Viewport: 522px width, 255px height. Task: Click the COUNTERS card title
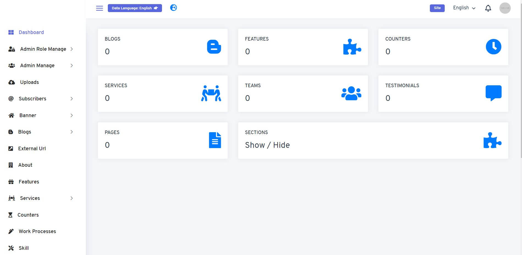[398, 39]
